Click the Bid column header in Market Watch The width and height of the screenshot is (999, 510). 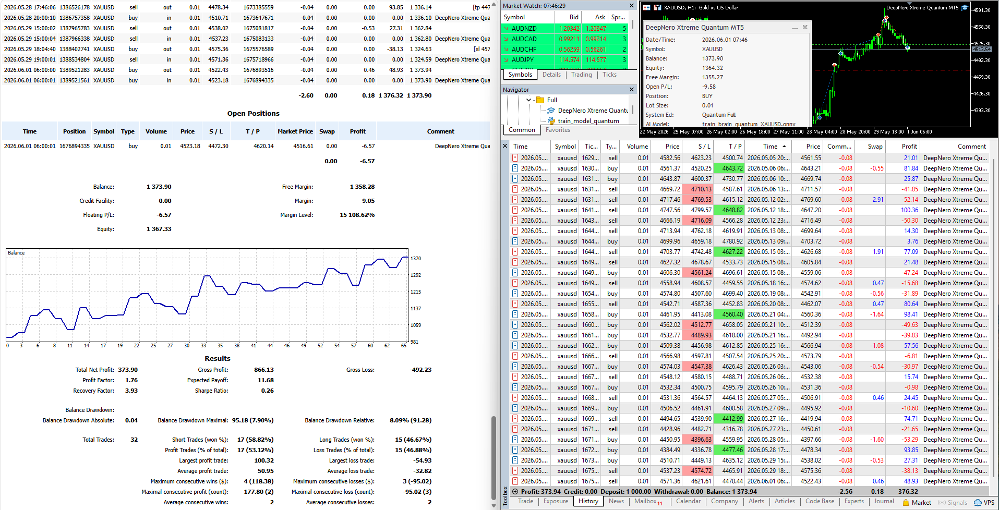(568, 17)
